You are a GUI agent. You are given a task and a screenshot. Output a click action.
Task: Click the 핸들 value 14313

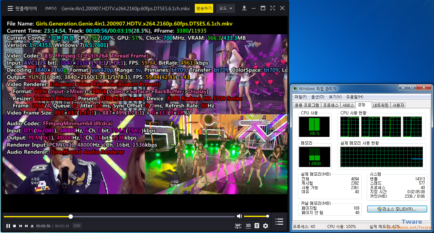coord(419,179)
